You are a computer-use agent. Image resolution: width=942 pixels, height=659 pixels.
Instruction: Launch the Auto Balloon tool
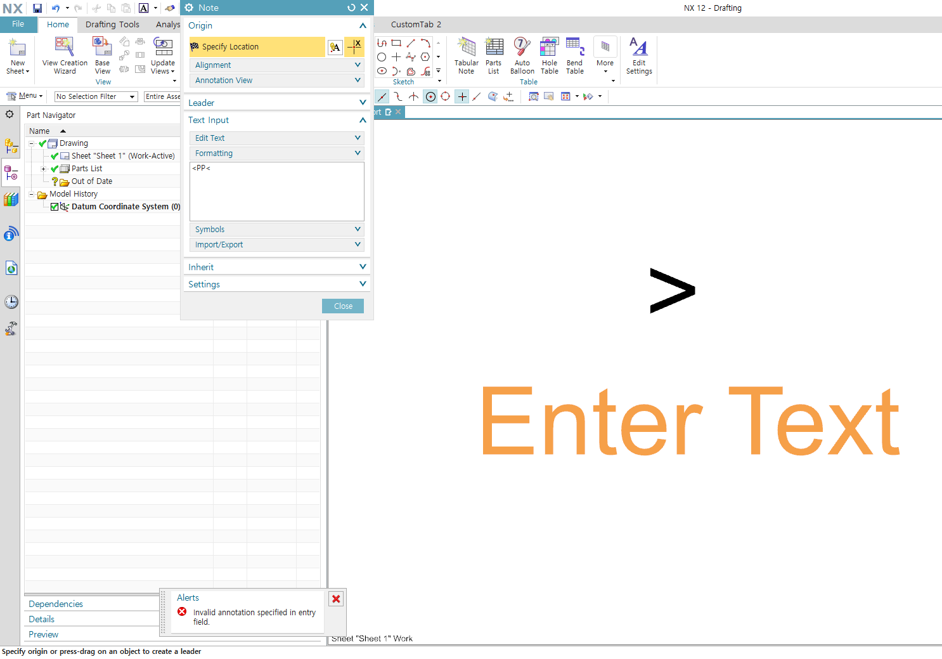pos(522,55)
